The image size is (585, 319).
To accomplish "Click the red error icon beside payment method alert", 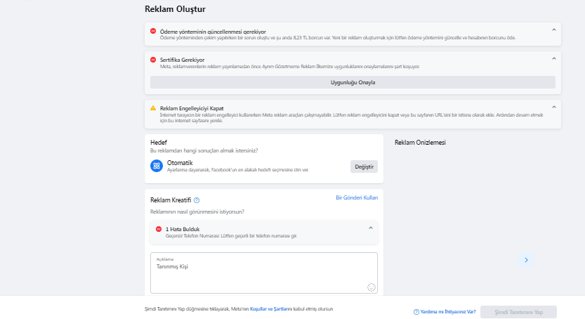I will pos(153,31).
